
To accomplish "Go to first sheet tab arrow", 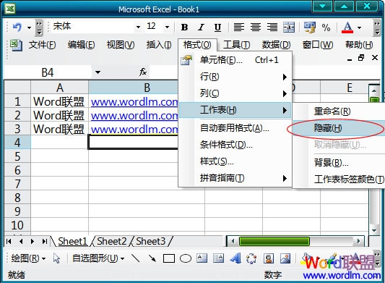I will (9, 242).
